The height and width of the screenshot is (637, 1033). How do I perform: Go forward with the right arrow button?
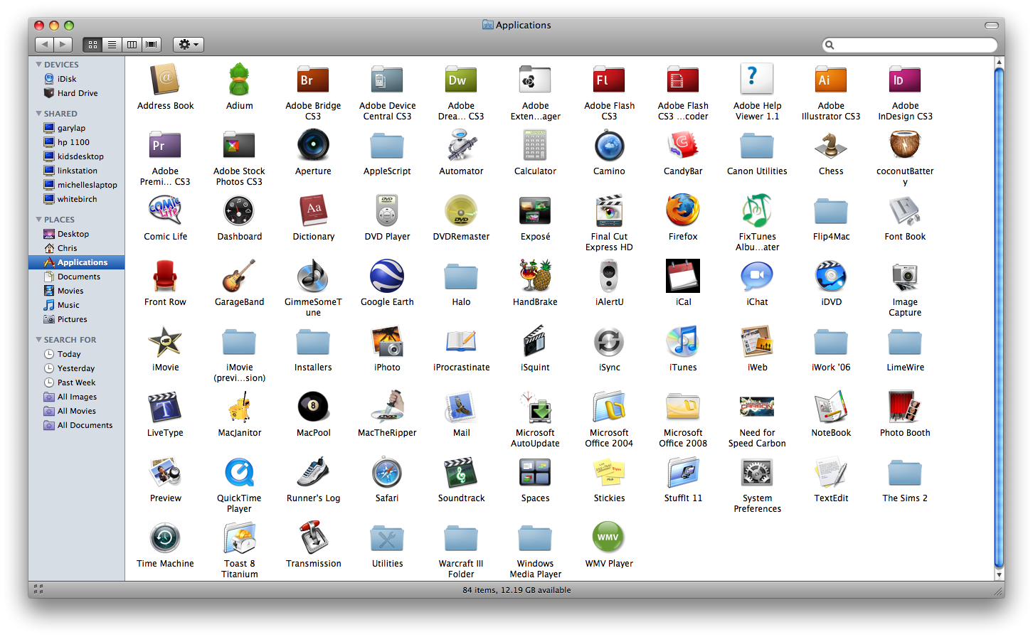coord(63,45)
